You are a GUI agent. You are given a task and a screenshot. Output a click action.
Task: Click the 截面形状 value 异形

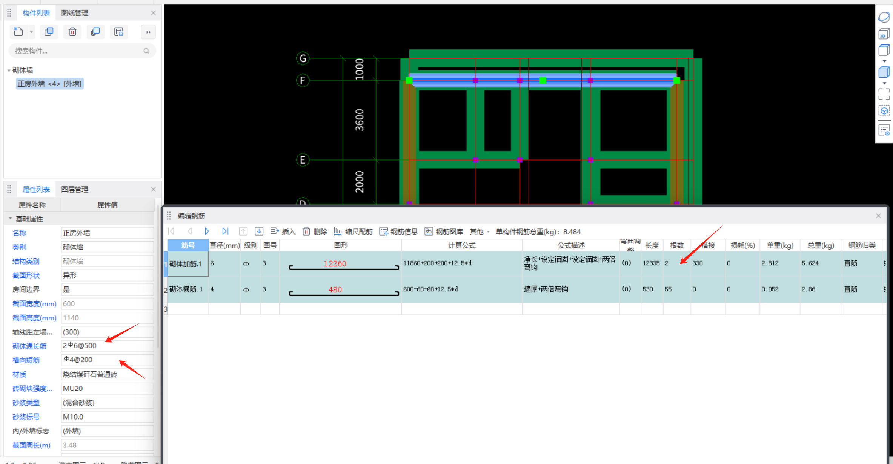[108, 275]
